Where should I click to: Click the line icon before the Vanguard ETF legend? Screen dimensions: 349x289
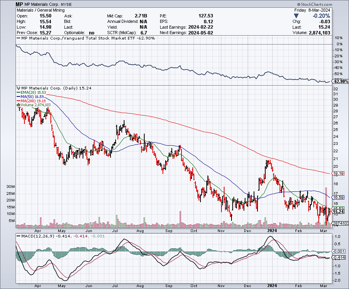pyautogui.click(x=18, y=38)
